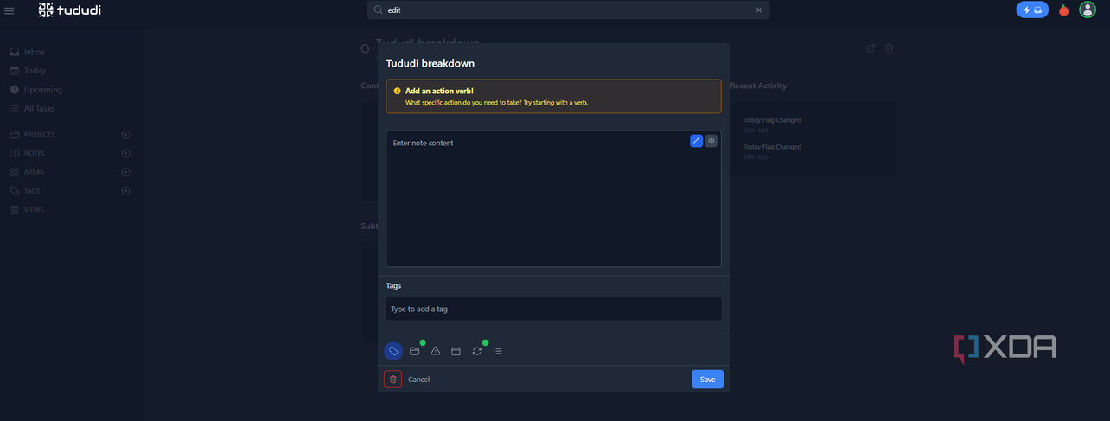The image size is (1110, 421).
Task: Click the trash icon beside the page edit icon
Action: point(890,48)
